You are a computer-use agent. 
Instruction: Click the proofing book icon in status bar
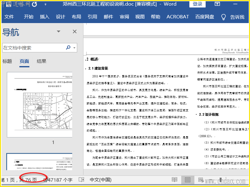coord(82,180)
